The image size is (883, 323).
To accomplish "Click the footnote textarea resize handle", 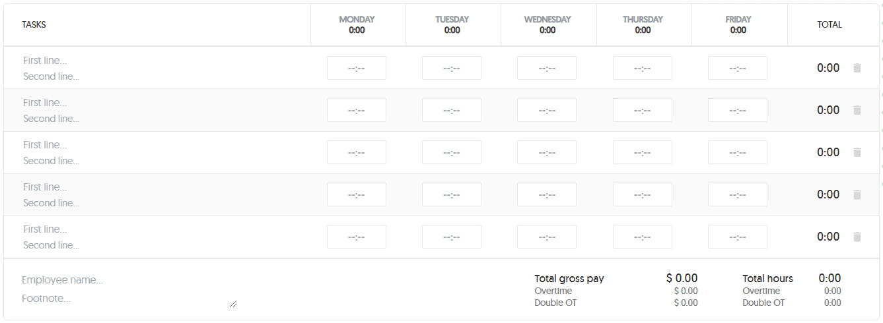I will pos(233,304).
